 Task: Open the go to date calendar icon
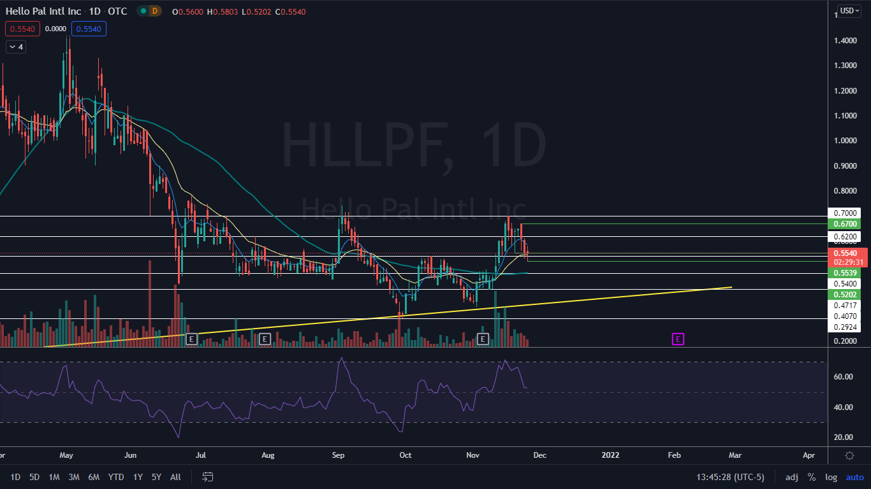pyautogui.click(x=207, y=477)
